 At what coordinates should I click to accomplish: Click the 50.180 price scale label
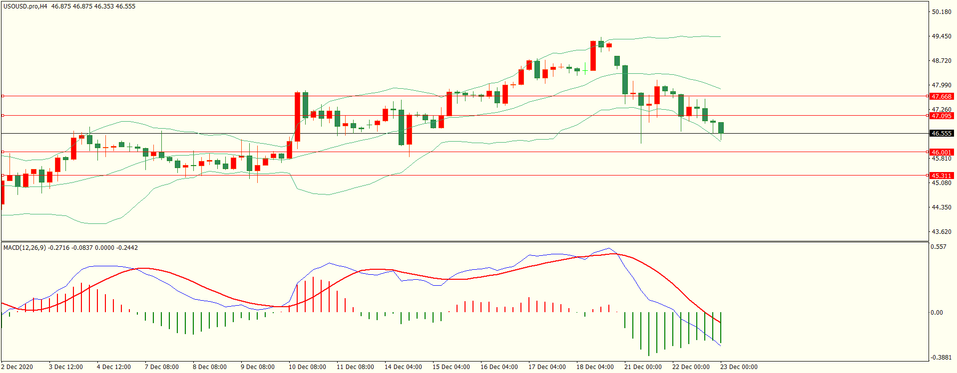pos(942,12)
